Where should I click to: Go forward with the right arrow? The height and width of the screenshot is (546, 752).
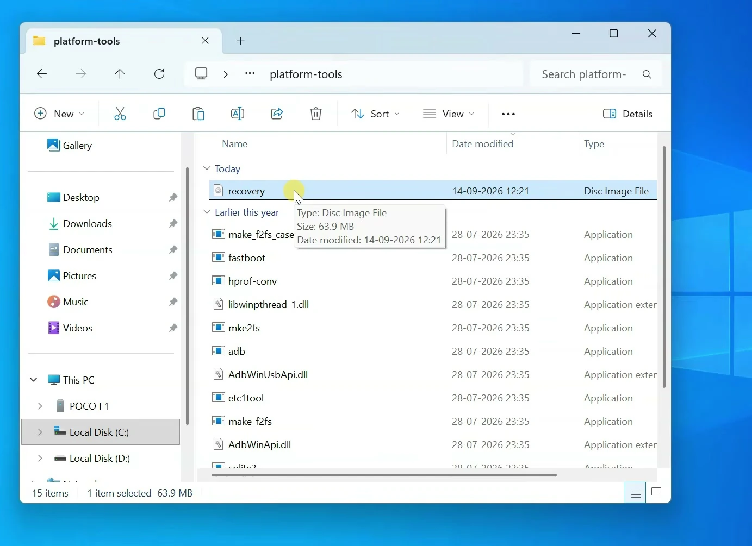click(x=81, y=74)
